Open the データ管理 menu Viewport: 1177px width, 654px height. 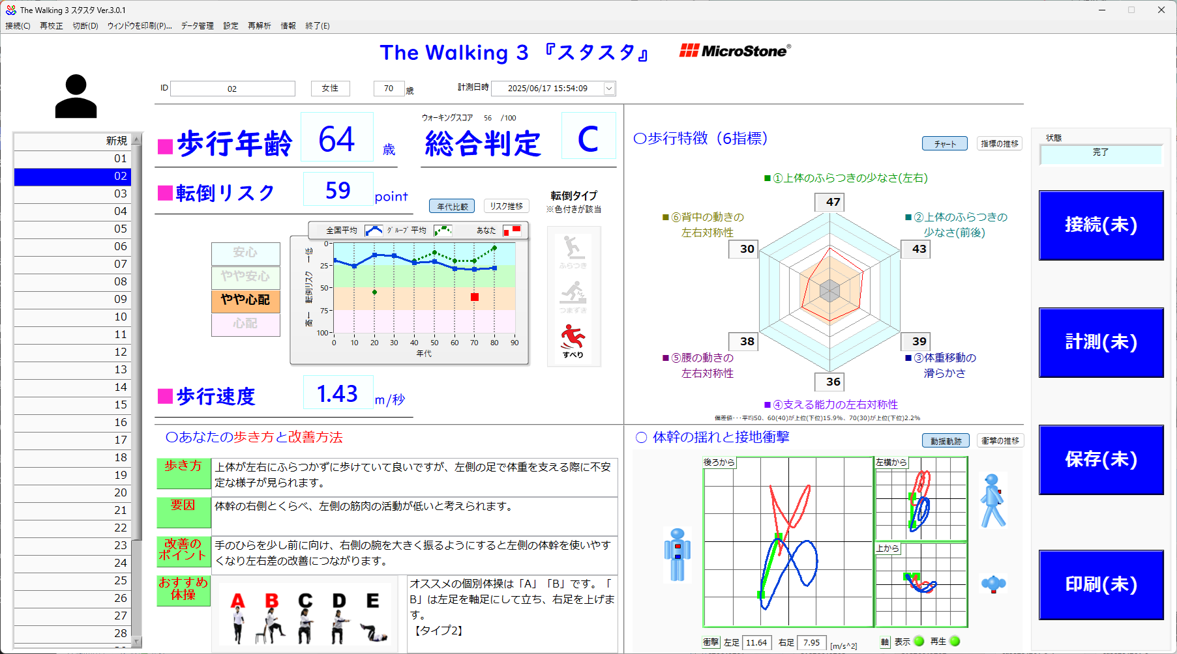[198, 26]
